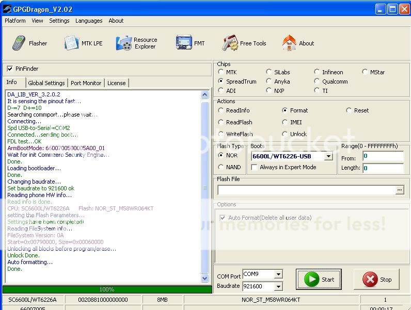Select NOR flash type
Viewport: 411px width, 310px height.
[220, 155]
